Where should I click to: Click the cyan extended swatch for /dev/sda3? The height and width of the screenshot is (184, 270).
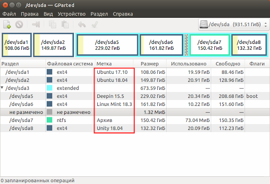point(49,88)
